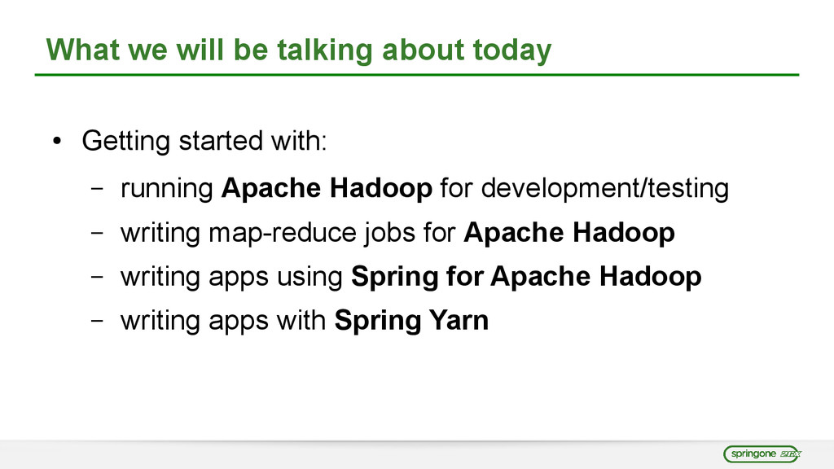Click the 'for development/testing' text
The image size is (834, 469).
click(583, 190)
